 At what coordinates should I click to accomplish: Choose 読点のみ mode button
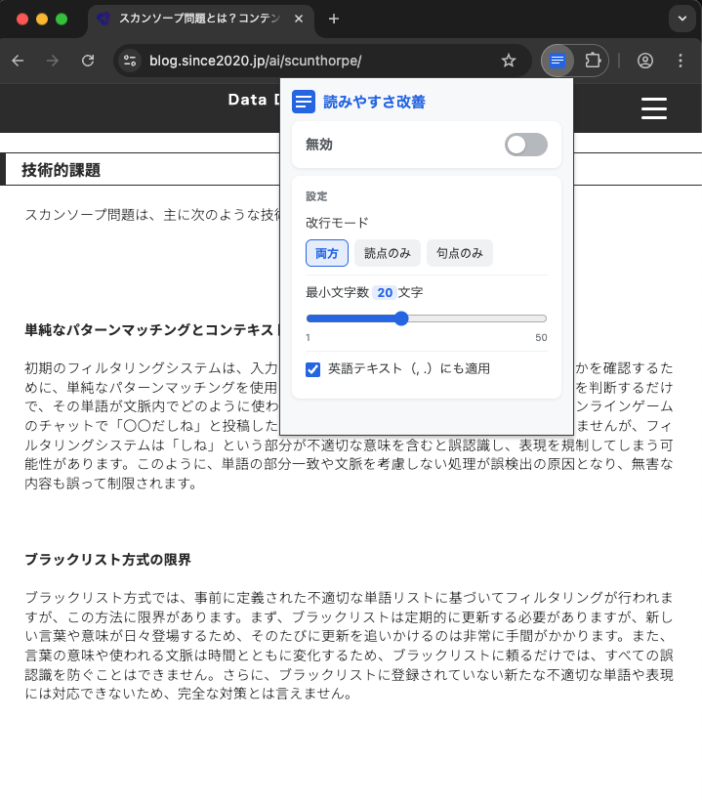pyautogui.click(x=388, y=253)
